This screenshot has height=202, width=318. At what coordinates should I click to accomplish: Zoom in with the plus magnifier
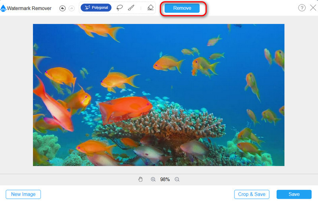click(x=153, y=179)
